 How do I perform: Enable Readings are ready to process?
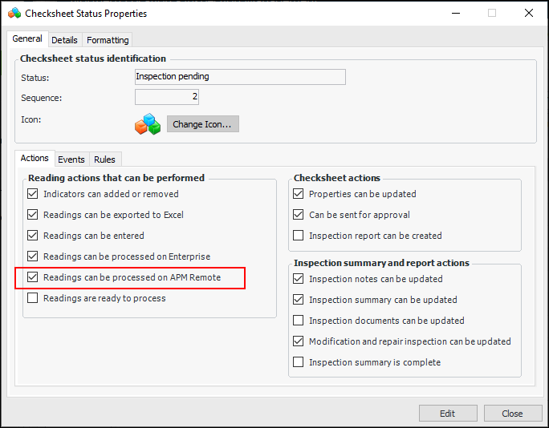click(x=33, y=298)
